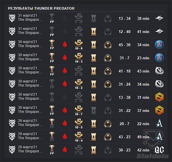Click Thunder Predator logo in top row
This screenshot has width=172, height=162.
click(12, 18)
